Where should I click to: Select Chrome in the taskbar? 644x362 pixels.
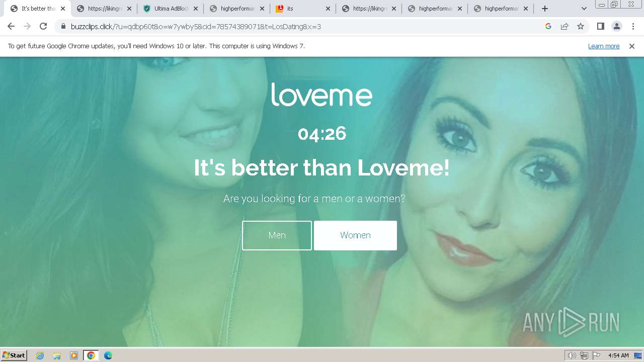tap(91, 355)
